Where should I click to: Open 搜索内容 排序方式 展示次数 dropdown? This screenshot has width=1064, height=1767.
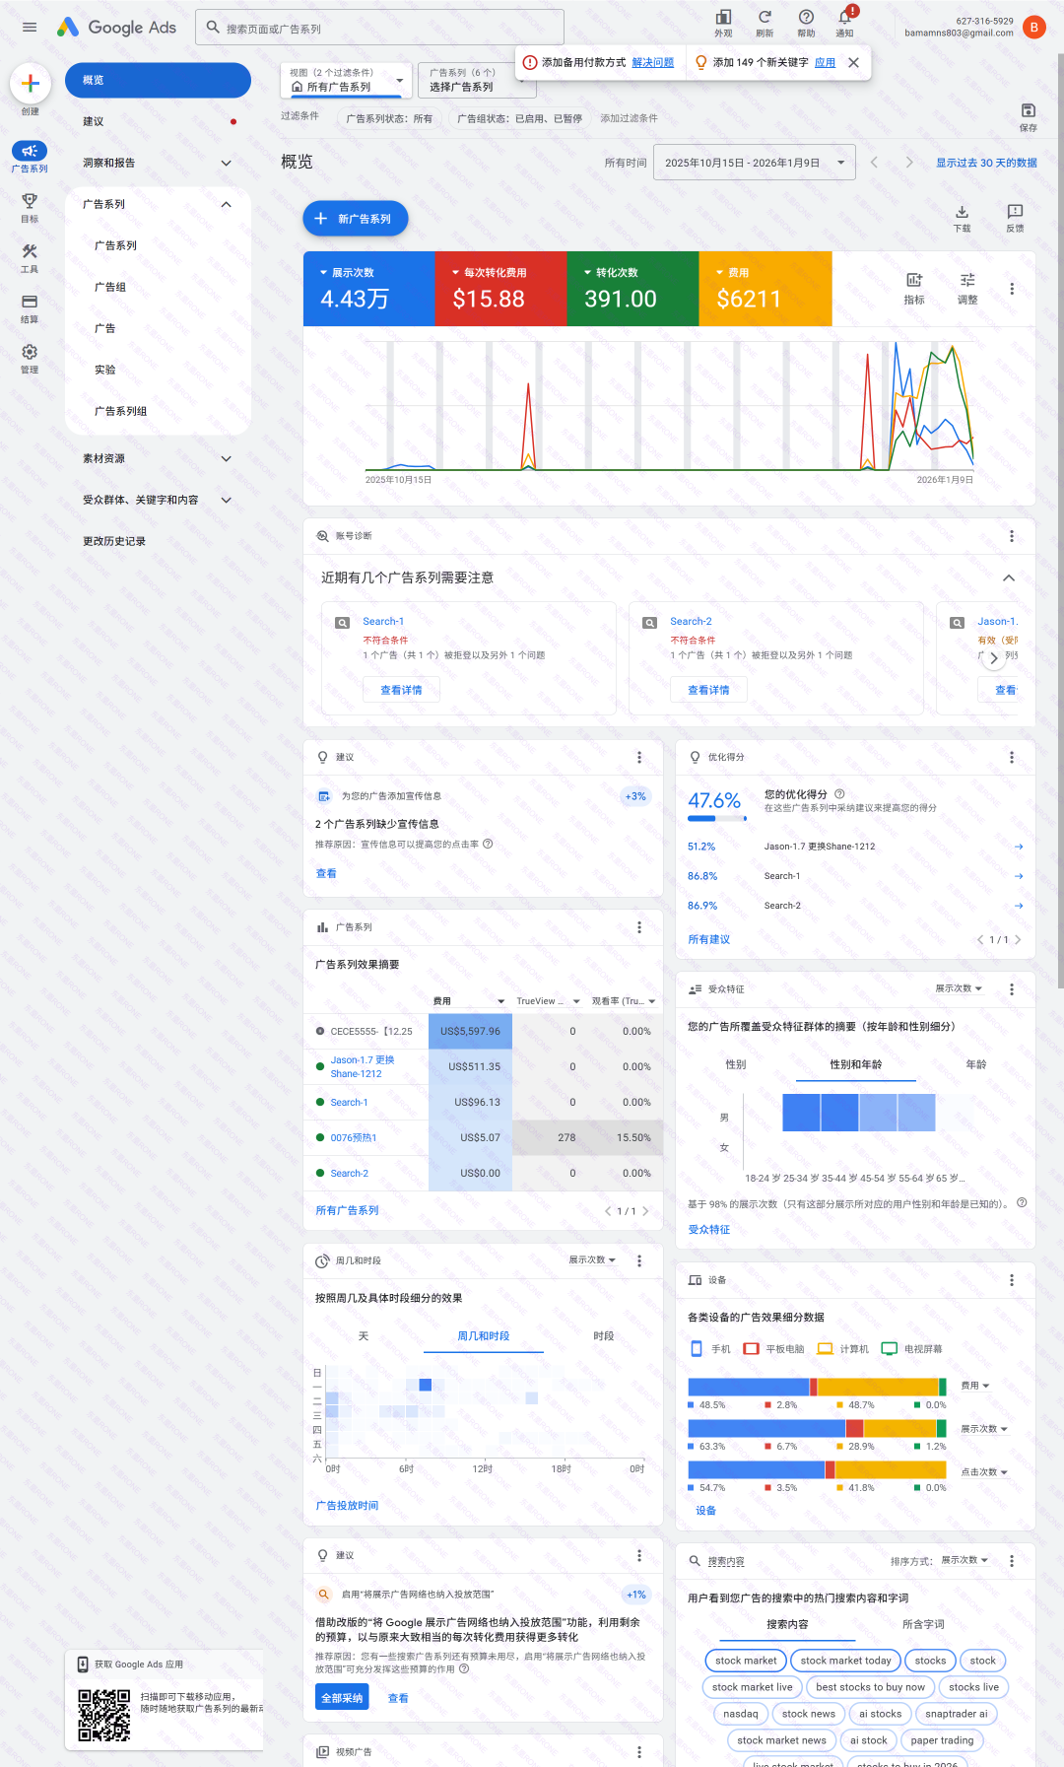click(x=964, y=1560)
